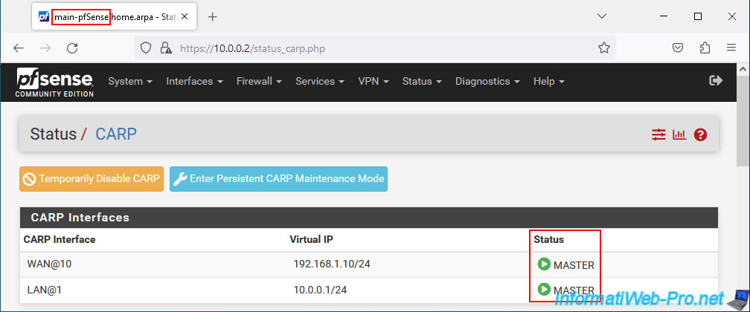
Task: Open the Firefox Pocket save icon
Action: coord(678,48)
